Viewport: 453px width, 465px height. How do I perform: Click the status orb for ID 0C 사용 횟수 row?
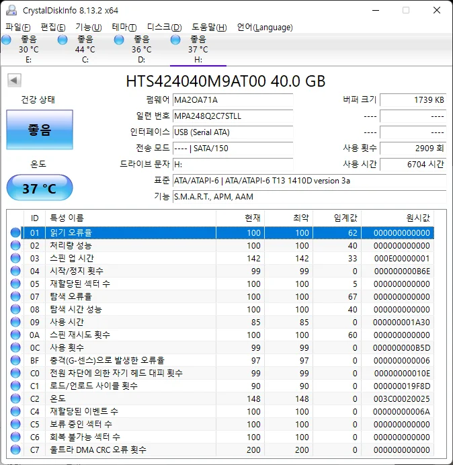click(x=15, y=347)
